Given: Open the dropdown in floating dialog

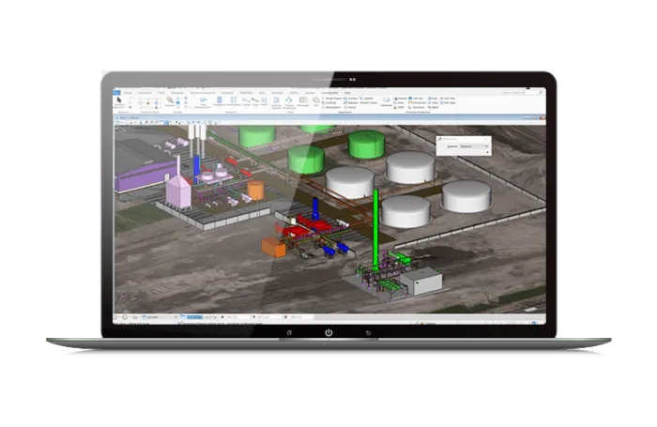Looking at the screenshot, I should click(474, 146).
